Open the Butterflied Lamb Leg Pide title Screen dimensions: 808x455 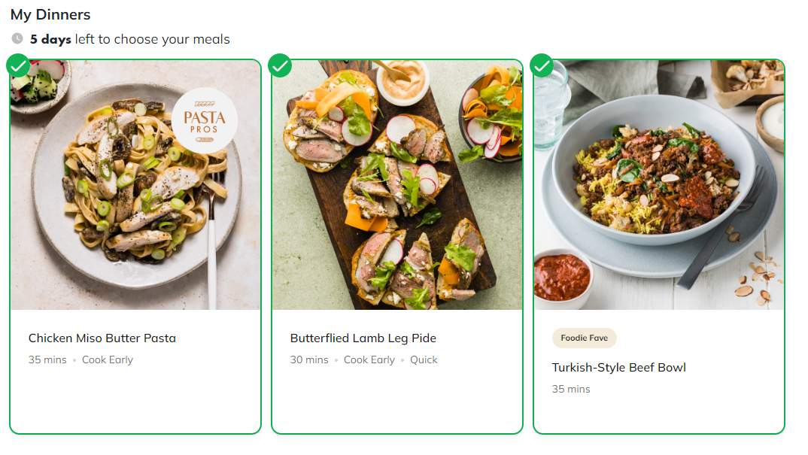click(363, 338)
